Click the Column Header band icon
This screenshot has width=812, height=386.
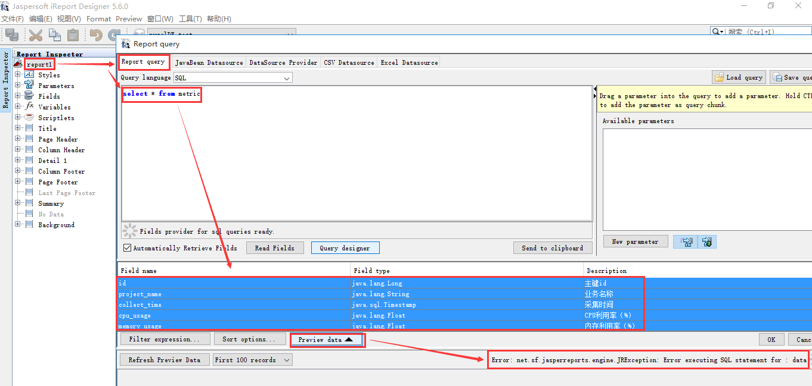29,149
